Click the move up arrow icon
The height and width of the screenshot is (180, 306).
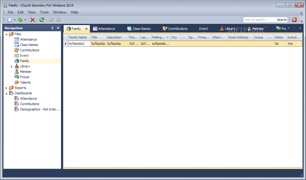pyautogui.click(x=51, y=20)
